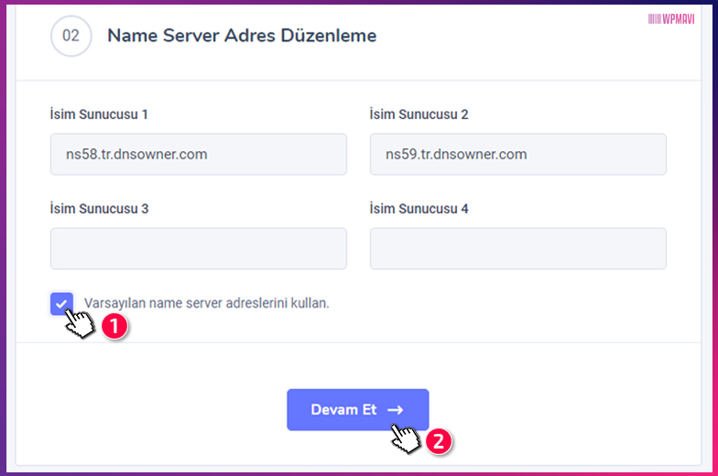Click the 'İsim Sunucusu 1' label
Screen dimensions: 718x476
click(x=99, y=114)
